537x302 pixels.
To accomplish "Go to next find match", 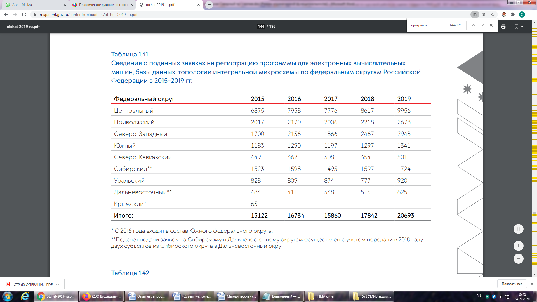I will 482,25.
